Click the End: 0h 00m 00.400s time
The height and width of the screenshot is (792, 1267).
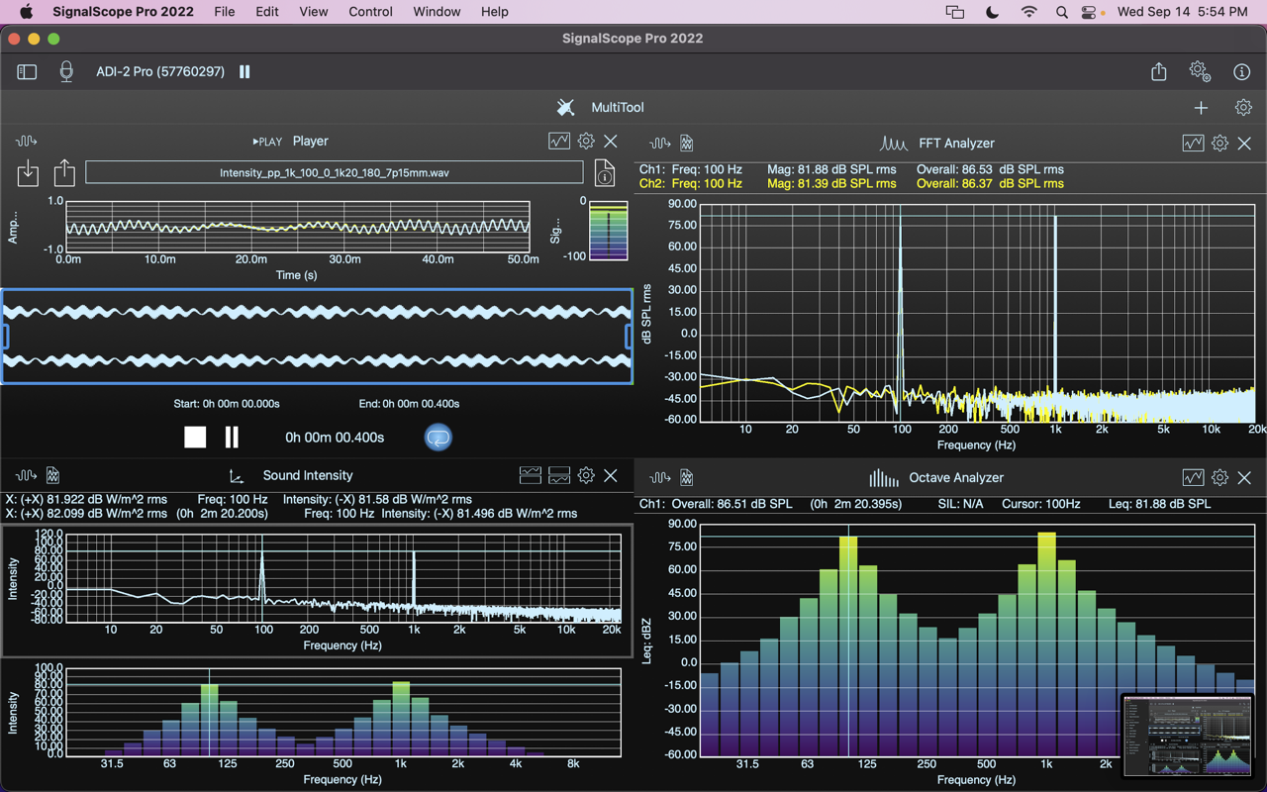[x=409, y=404]
